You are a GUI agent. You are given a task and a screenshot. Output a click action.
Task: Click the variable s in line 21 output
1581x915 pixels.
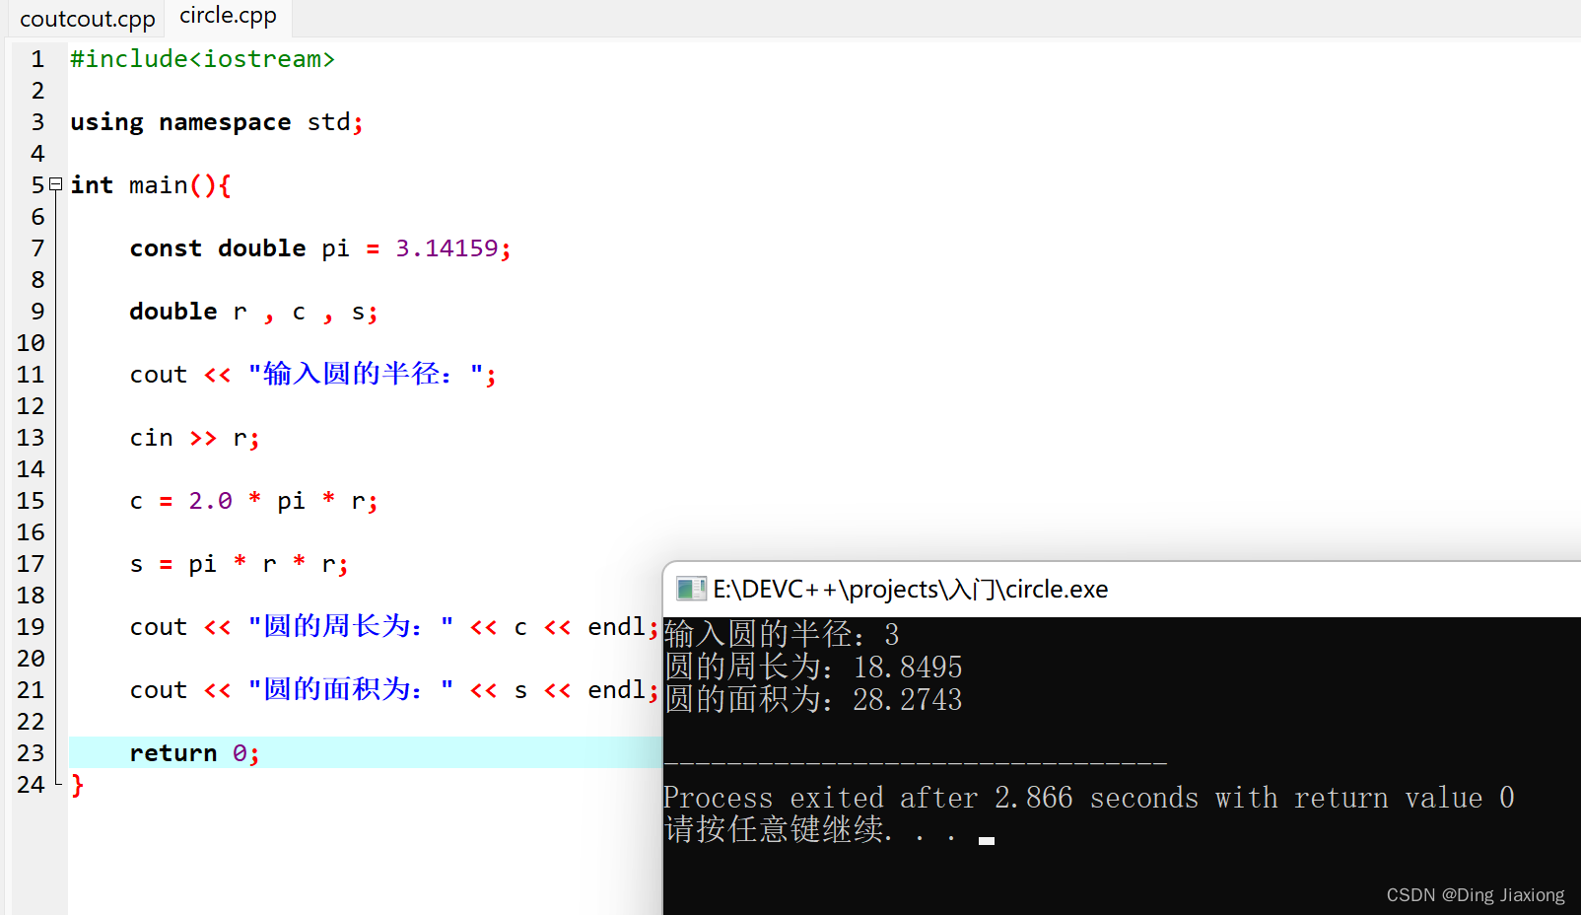[520, 690]
